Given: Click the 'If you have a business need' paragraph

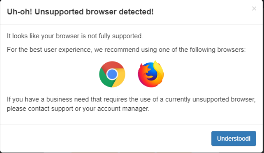Looking at the screenshot, I should (131, 104).
